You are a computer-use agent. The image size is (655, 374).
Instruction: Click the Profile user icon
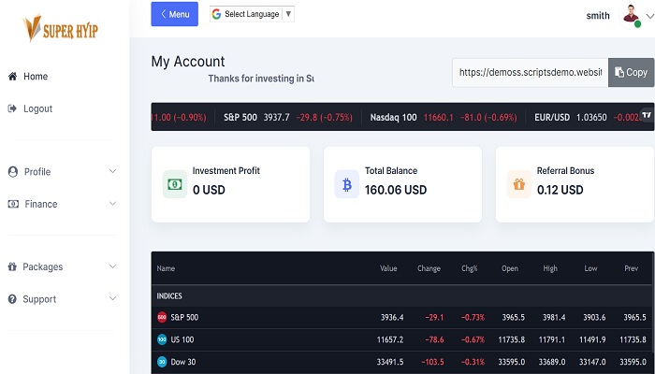tap(13, 171)
